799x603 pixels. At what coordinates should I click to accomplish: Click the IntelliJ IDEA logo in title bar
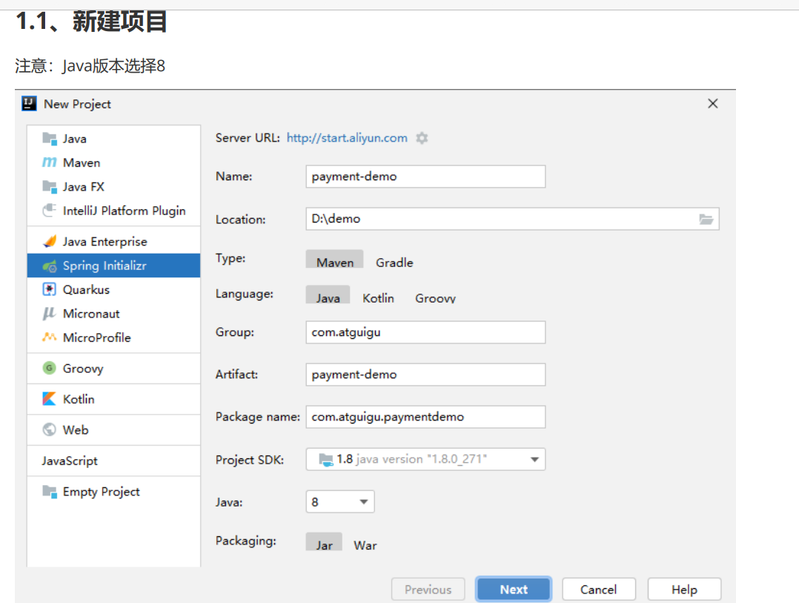coord(29,104)
